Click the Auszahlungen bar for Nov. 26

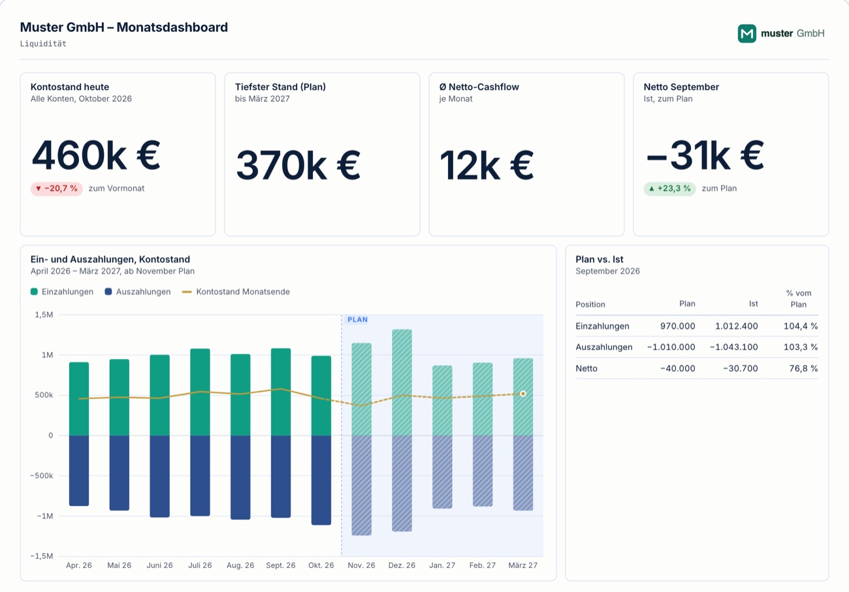click(x=361, y=485)
